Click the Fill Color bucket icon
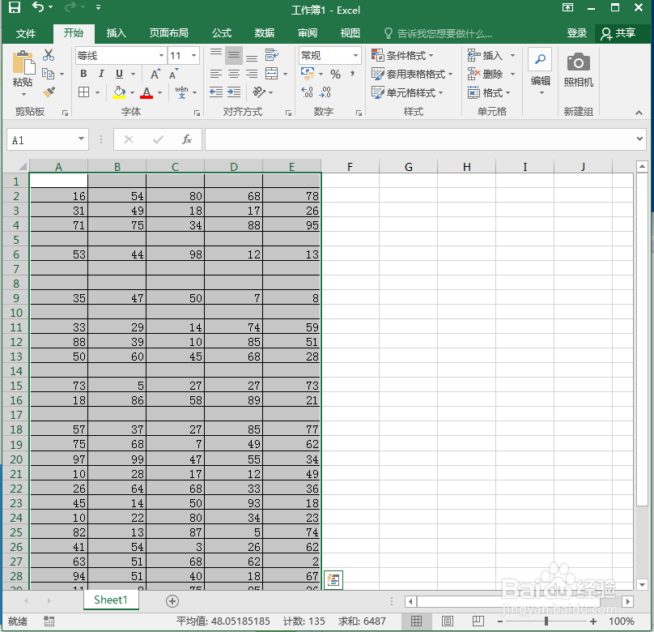Screen dimensions: 654x632 119,92
